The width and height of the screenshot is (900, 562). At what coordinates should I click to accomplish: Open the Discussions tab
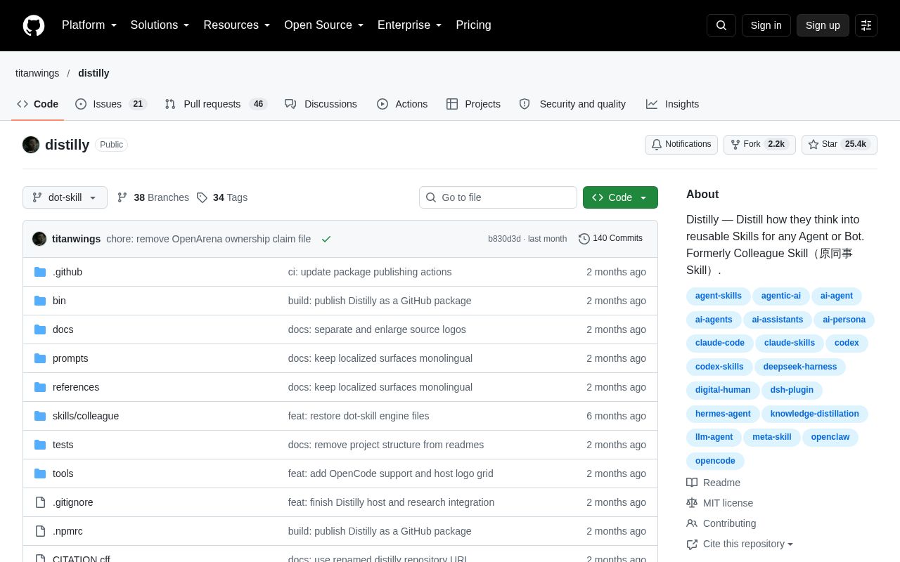tap(321, 104)
